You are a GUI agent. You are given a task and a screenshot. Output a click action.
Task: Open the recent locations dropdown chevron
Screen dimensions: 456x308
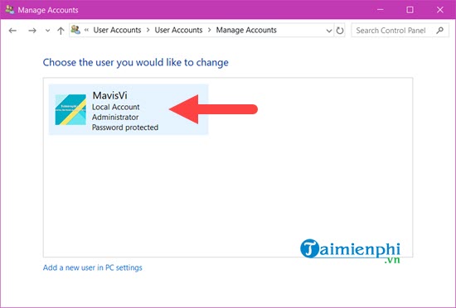pos(47,31)
